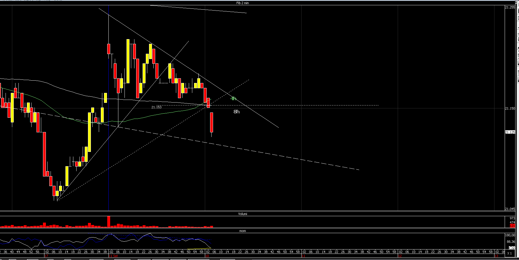Click the 21.255 price axis value
Screen dimensions: 519x260
click(510, 7)
